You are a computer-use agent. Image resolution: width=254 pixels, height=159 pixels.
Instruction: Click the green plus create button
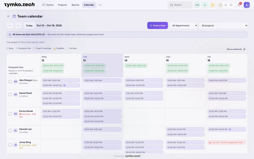click(x=205, y=5)
